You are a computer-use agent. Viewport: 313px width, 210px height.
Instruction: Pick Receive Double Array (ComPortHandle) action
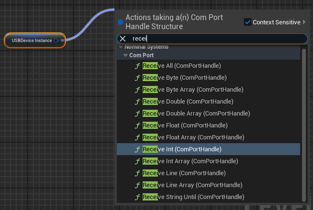tap(196, 114)
